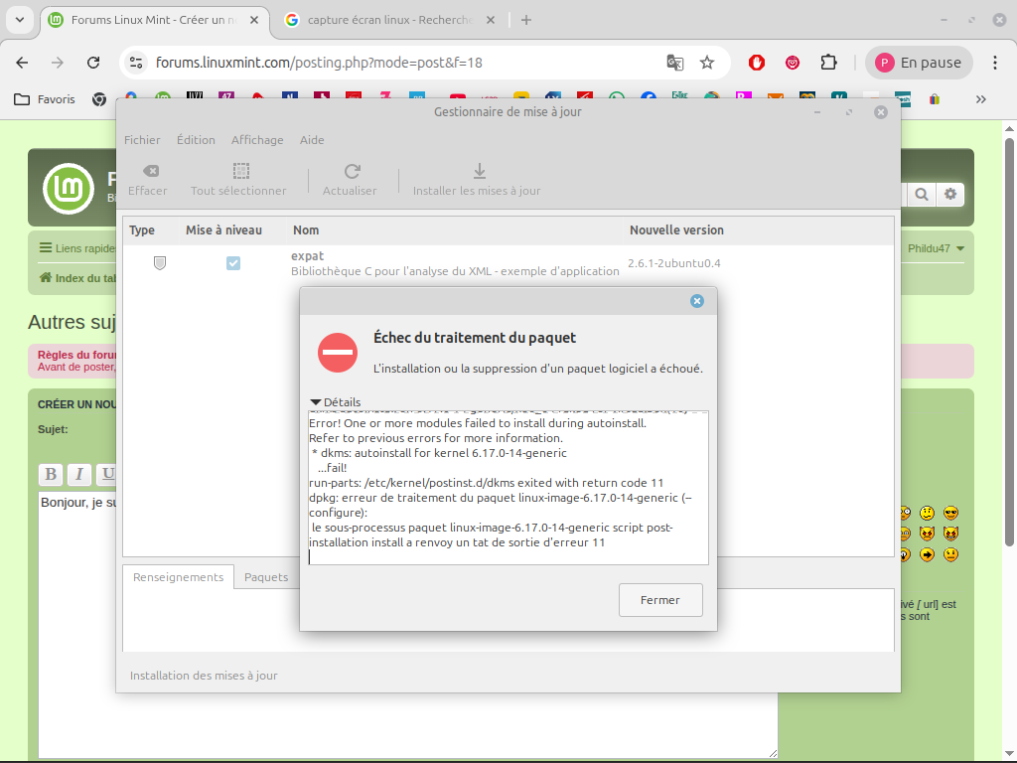Click the browser page vertical scrollbar
The height and width of the screenshot is (763, 1017).
(x=1009, y=342)
